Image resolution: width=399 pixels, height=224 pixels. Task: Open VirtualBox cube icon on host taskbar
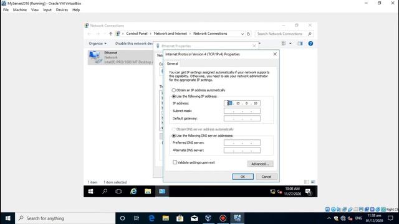(208, 218)
